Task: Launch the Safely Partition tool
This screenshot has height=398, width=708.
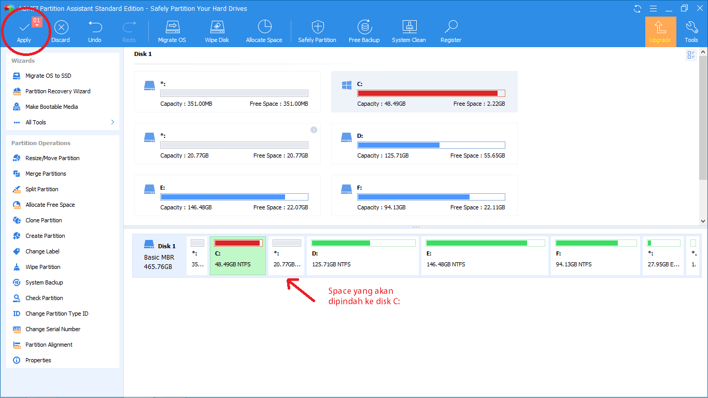Action: [x=317, y=32]
